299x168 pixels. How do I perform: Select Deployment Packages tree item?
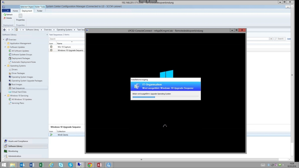19,58
